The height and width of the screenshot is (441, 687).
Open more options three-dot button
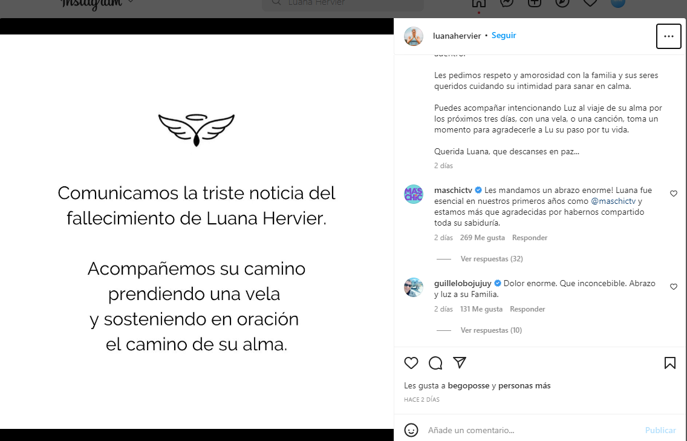[669, 36]
